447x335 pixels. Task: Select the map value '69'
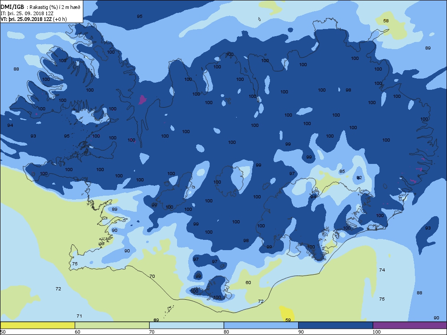pyautogui.click(x=156, y=320)
